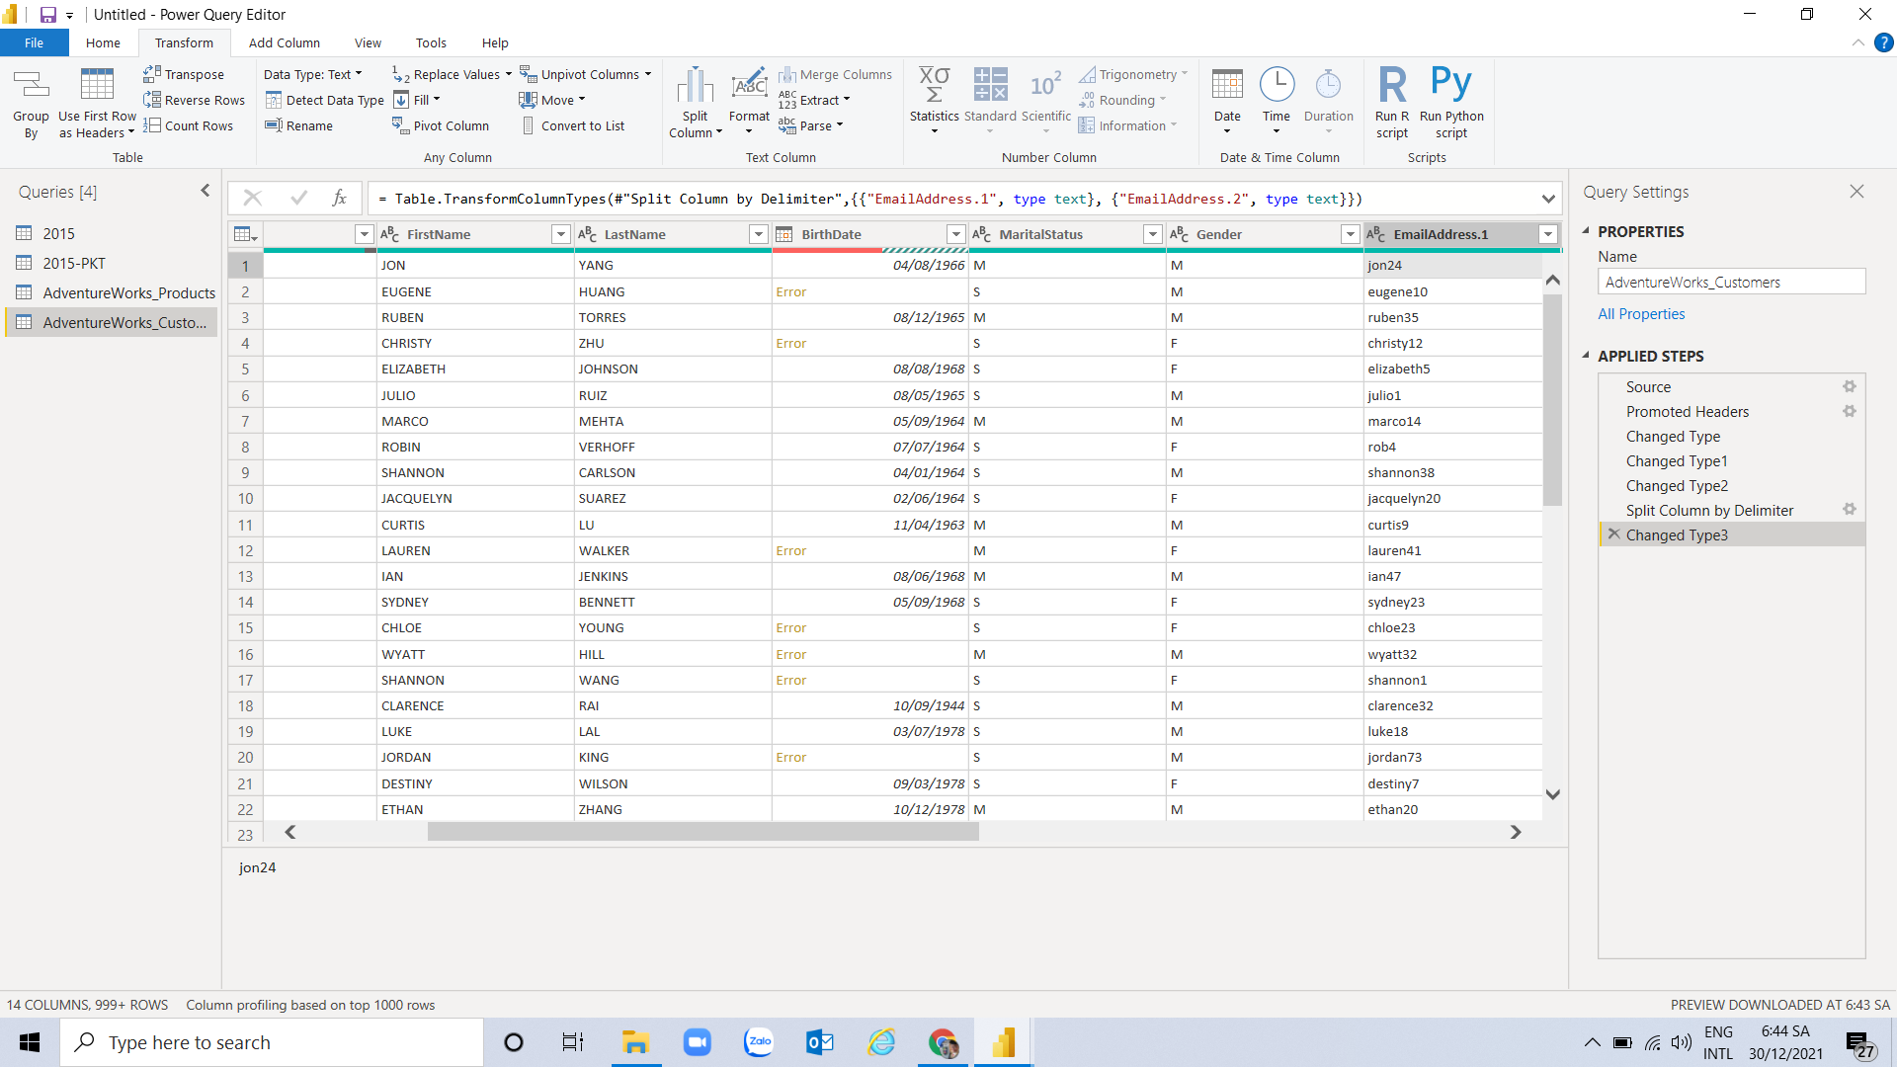1897x1067 pixels.
Task: Click Count Rows tool
Action: click(188, 125)
